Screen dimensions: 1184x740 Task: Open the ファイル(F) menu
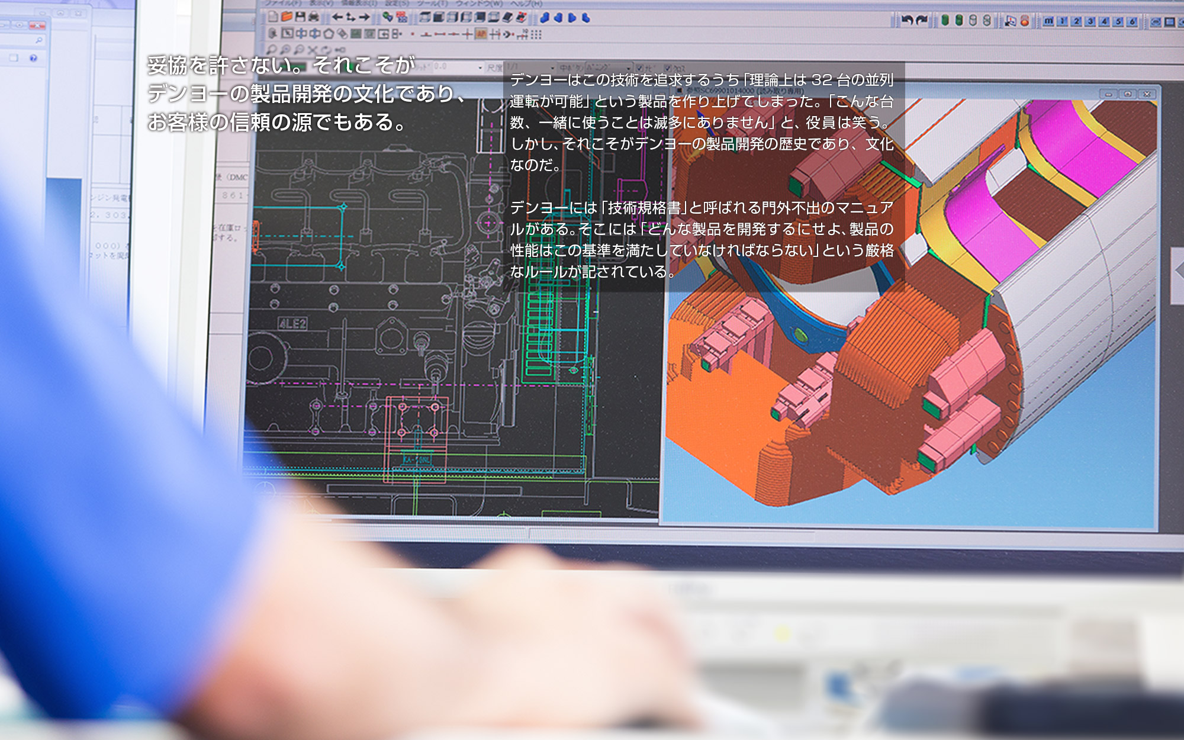(283, 4)
